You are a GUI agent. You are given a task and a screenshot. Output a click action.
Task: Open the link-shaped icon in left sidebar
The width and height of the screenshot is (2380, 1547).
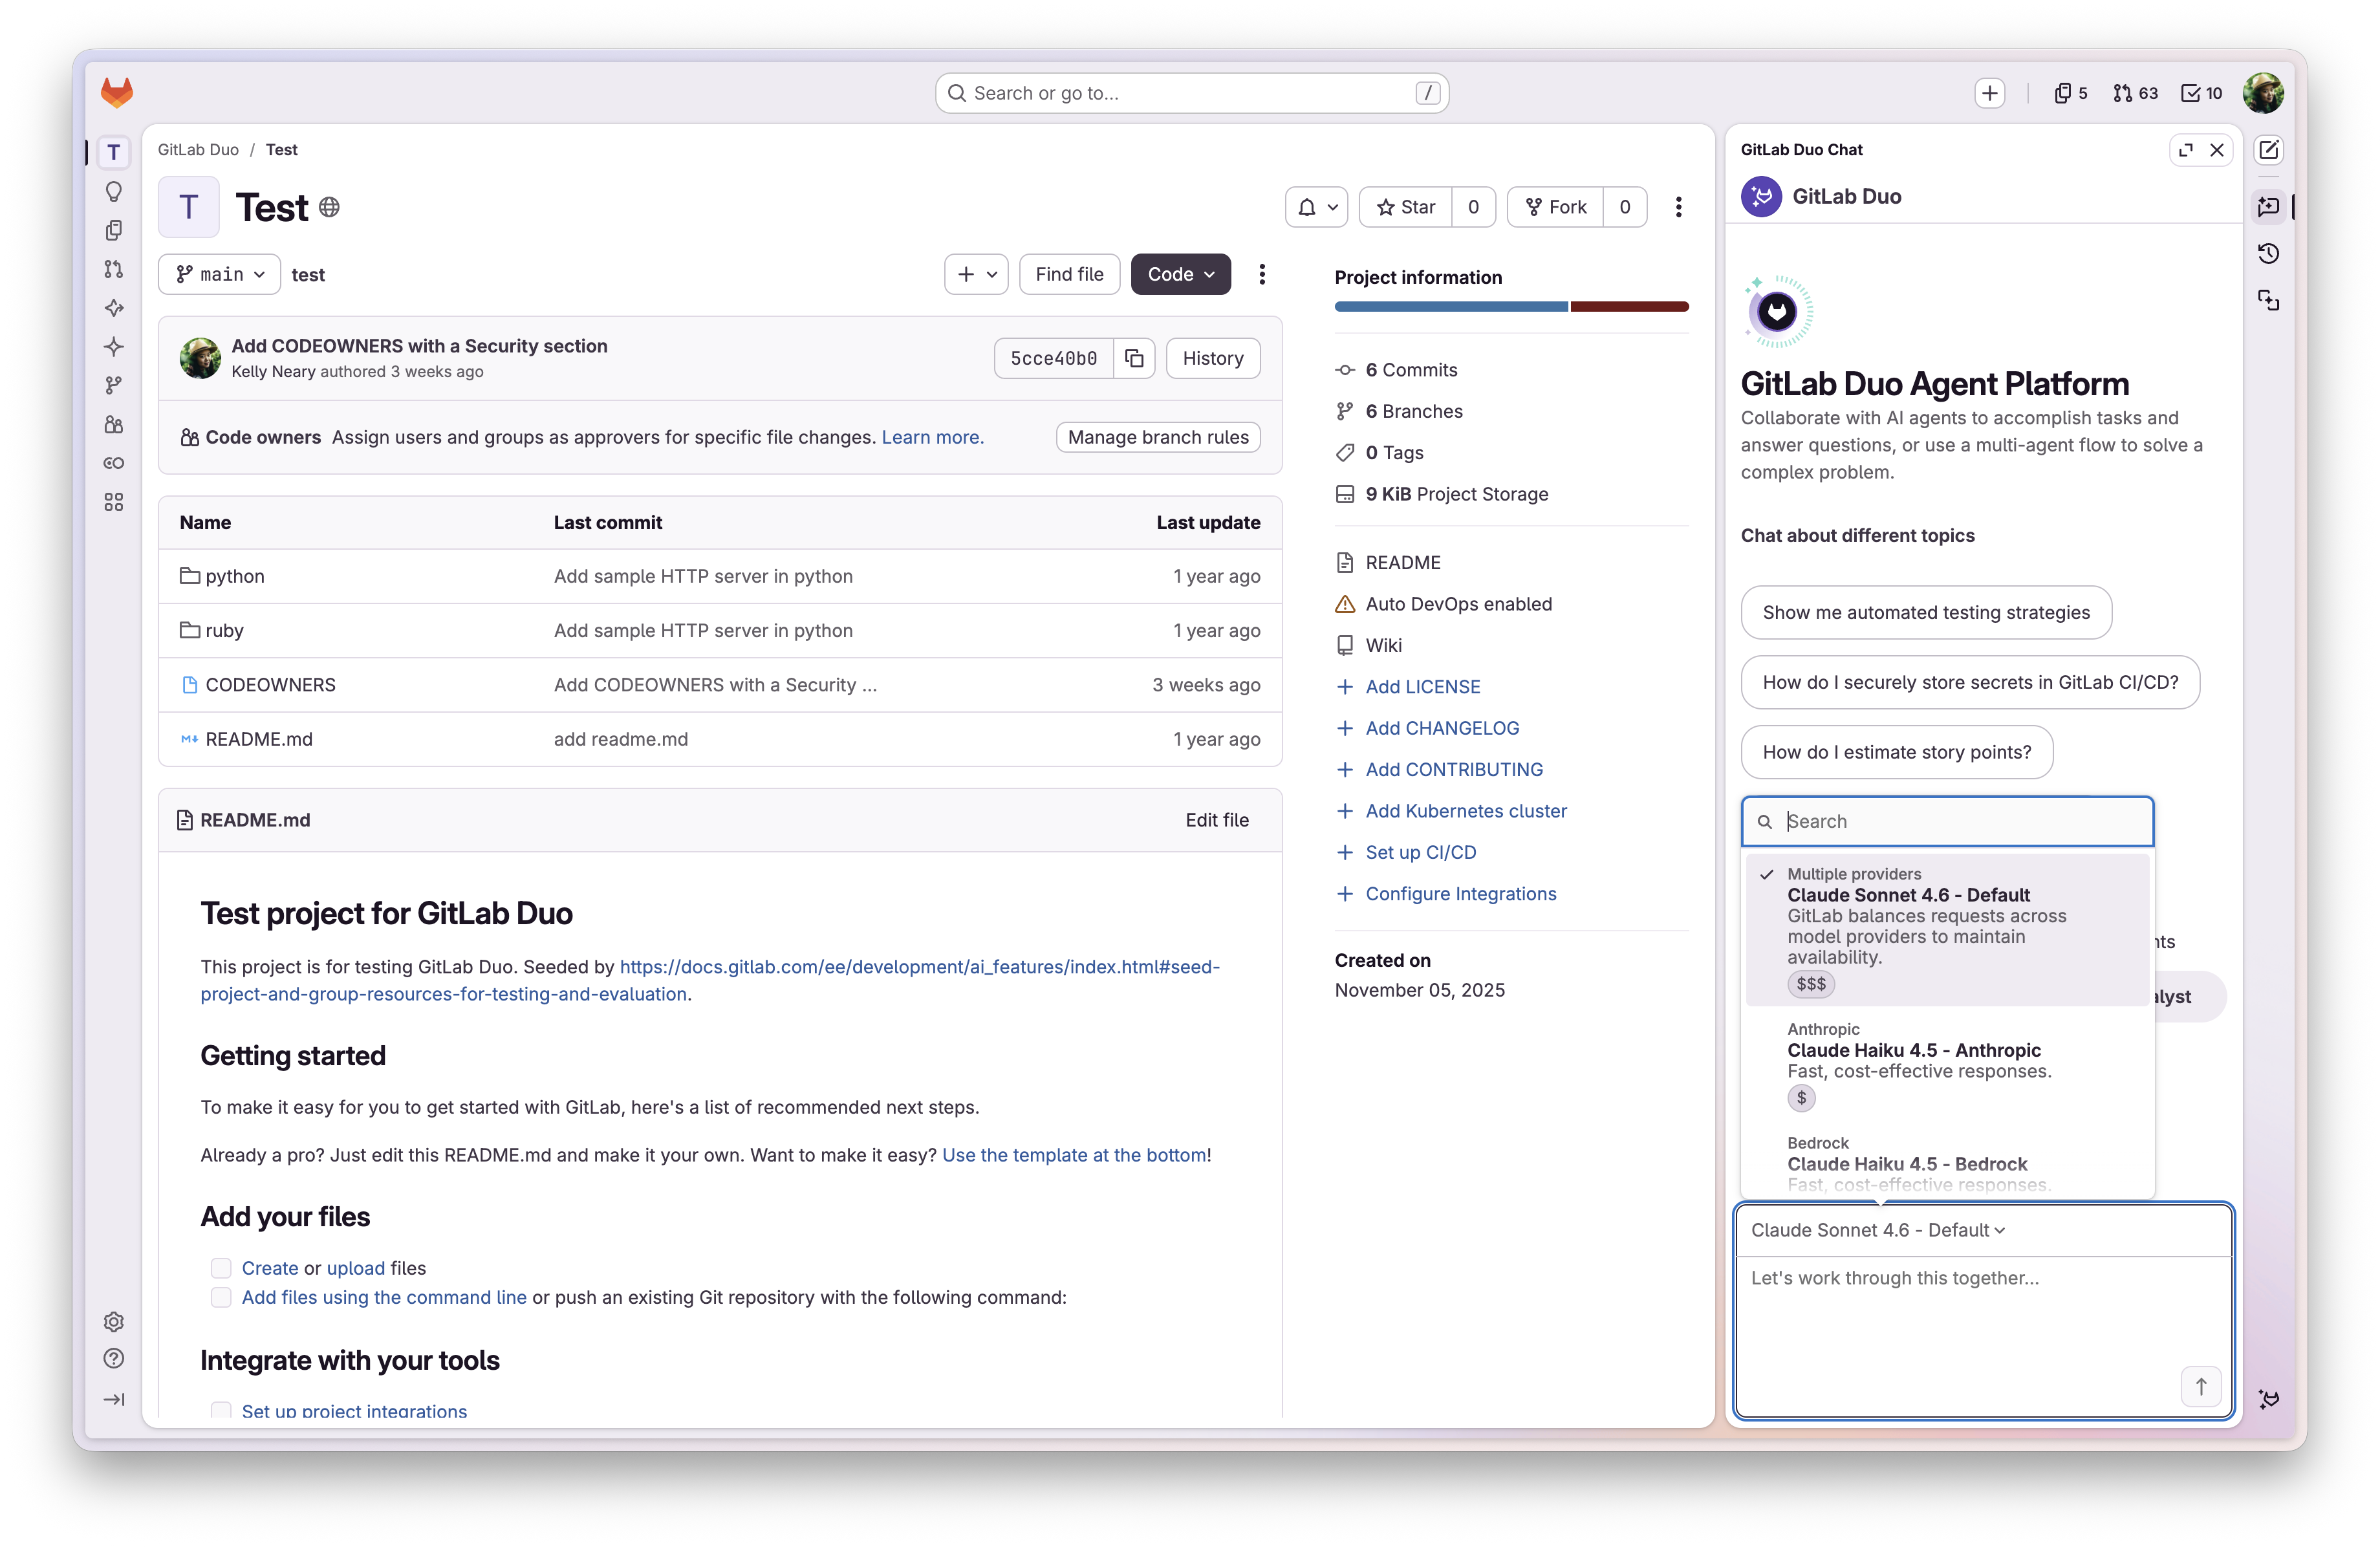pos(114,463)
